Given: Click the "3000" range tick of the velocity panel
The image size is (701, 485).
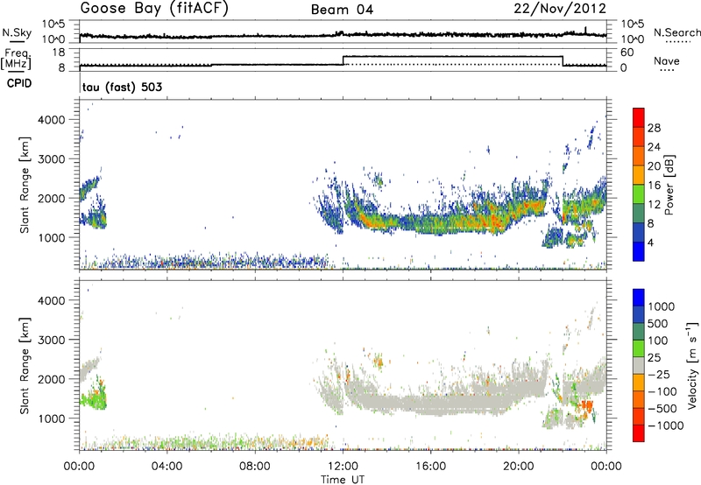Looking at the screenshot, I should pos(52,340).
